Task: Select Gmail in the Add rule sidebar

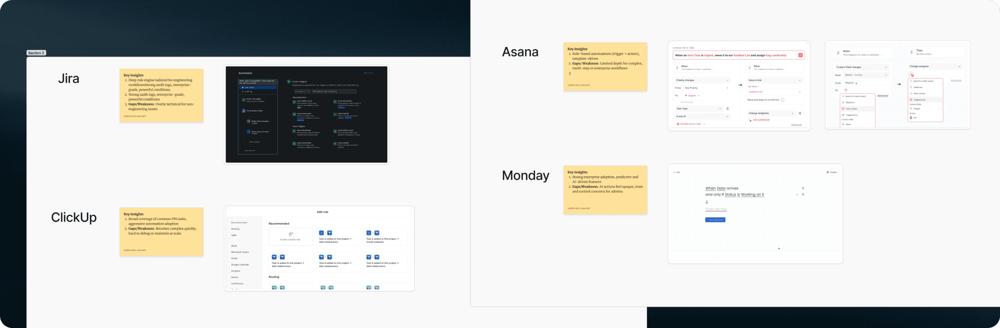Action: (x=234, y=258)
